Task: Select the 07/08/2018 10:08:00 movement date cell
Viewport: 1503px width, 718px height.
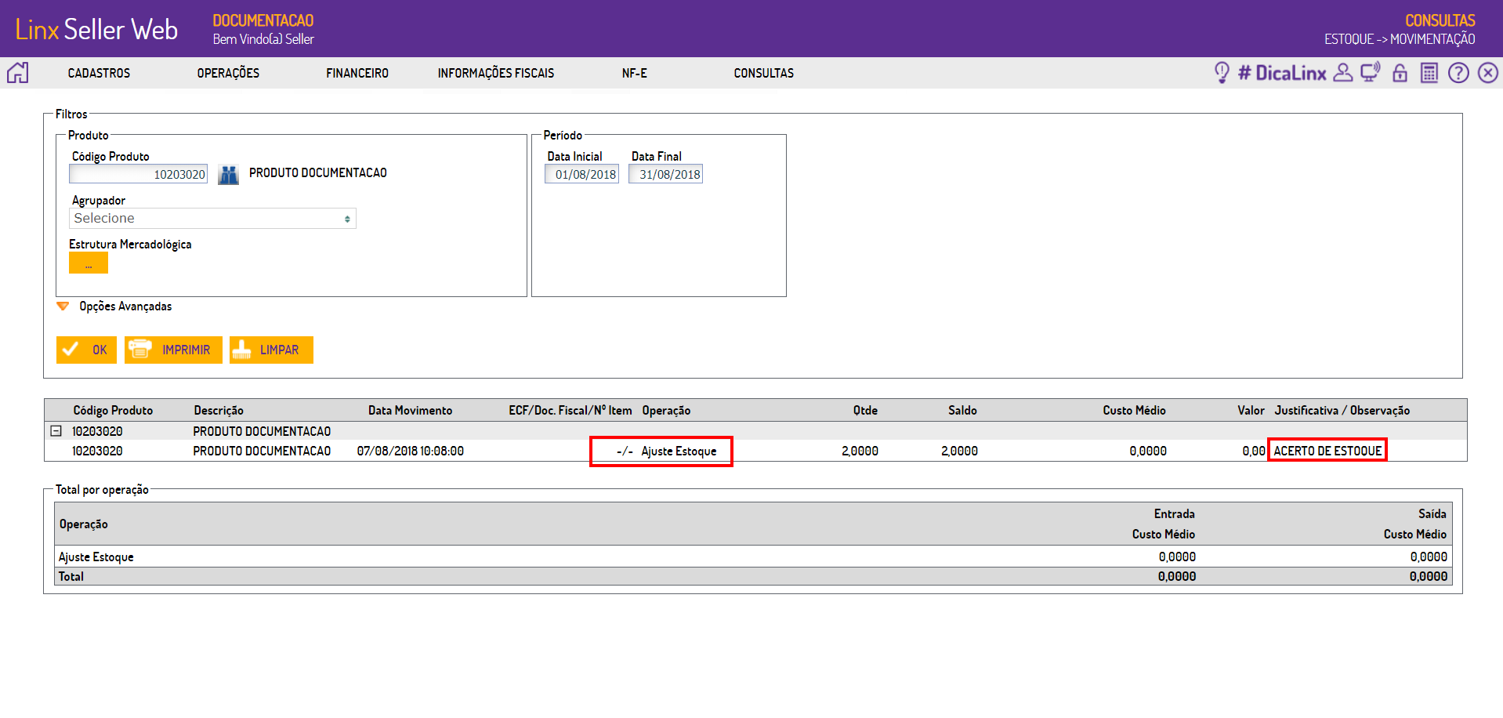Action: pos(410,451)
